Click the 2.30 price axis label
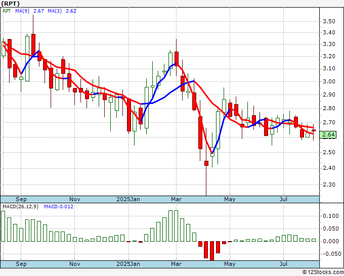The width and height of the screenshot is (344, 276). click(329, 185)
